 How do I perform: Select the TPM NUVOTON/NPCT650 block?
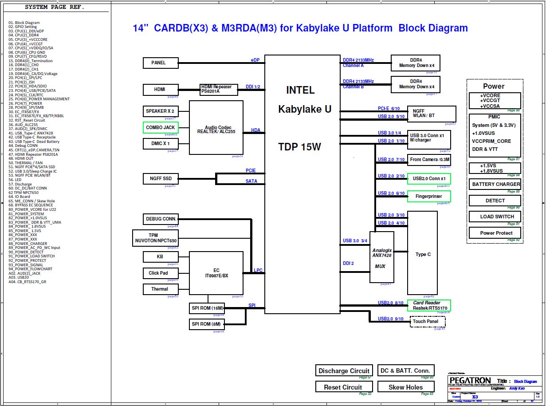tap(156, 238)
